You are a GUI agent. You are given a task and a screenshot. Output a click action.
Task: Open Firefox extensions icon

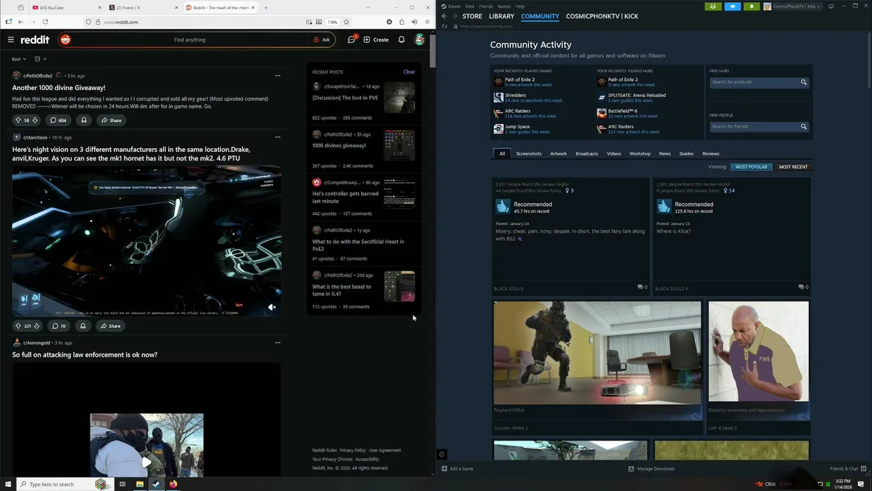tap(402, 22)
